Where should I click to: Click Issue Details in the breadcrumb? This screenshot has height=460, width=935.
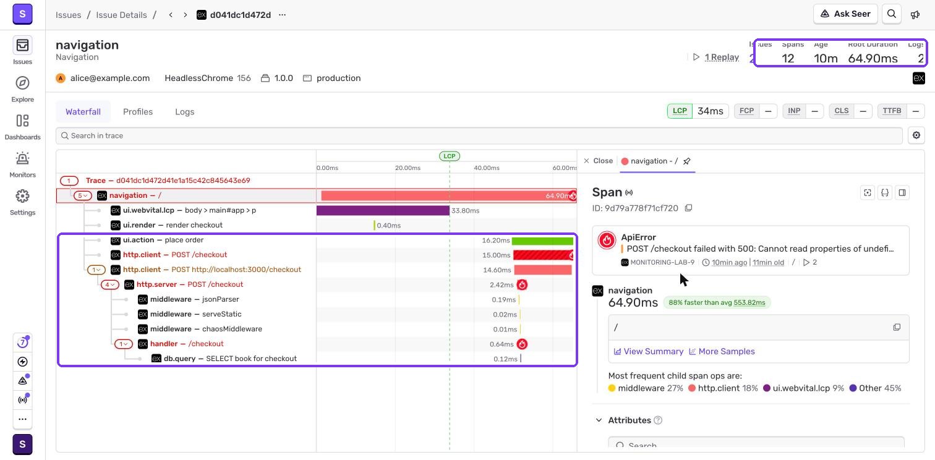(x=121, y=15)
